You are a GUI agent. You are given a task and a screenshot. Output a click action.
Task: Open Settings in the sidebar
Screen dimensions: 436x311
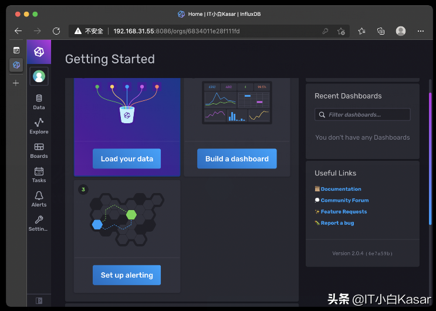point(38,224)
